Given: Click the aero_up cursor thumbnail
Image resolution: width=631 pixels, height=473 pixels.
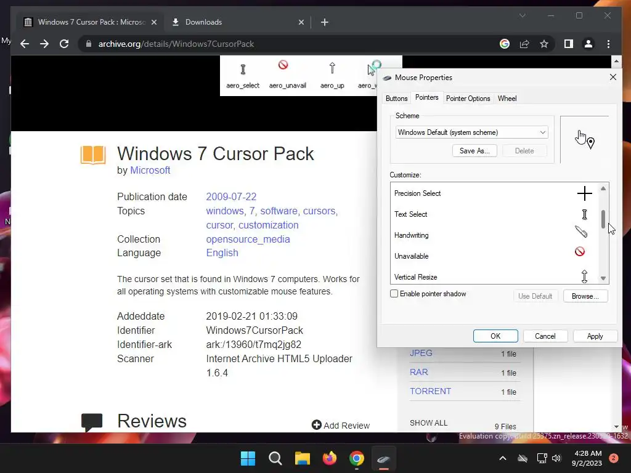Looking at the screenshot, I should pos(332,76).
